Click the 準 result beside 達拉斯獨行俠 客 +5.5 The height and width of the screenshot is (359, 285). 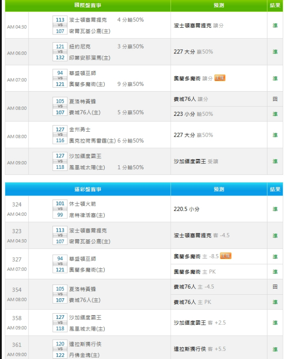[275, 349]
